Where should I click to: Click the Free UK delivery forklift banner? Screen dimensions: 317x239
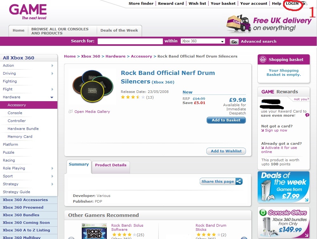(269, 23)
